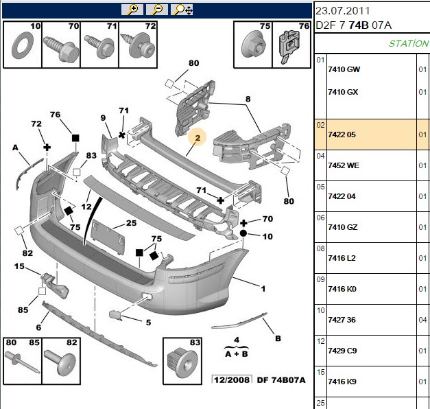Select part number 7410 GZ row
Image resolution: width=430 pixels, height=409 pixels.
[343, 227]
